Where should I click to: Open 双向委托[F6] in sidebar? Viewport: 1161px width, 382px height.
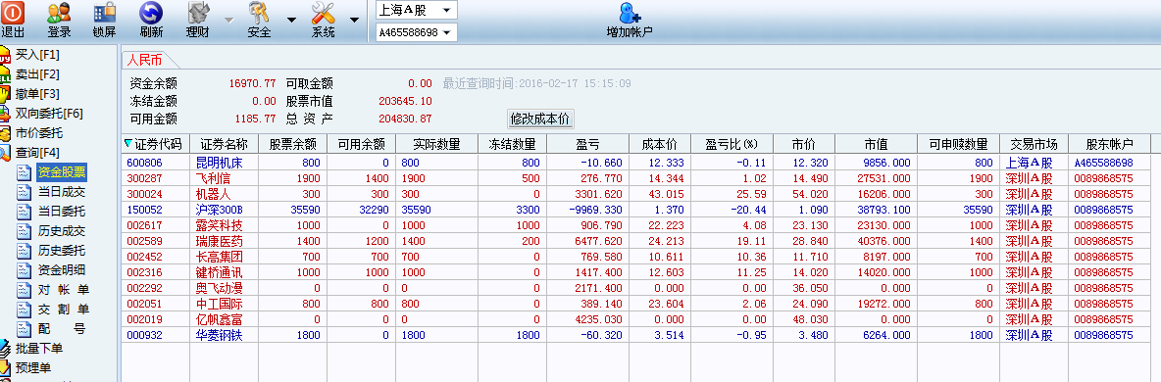click(x=49, y=114)
